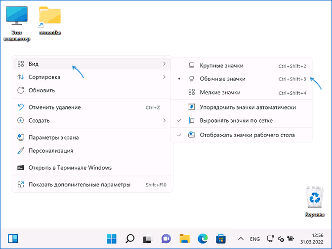
Task: Select Крупные значки icon size
Action: pos(242,66)
